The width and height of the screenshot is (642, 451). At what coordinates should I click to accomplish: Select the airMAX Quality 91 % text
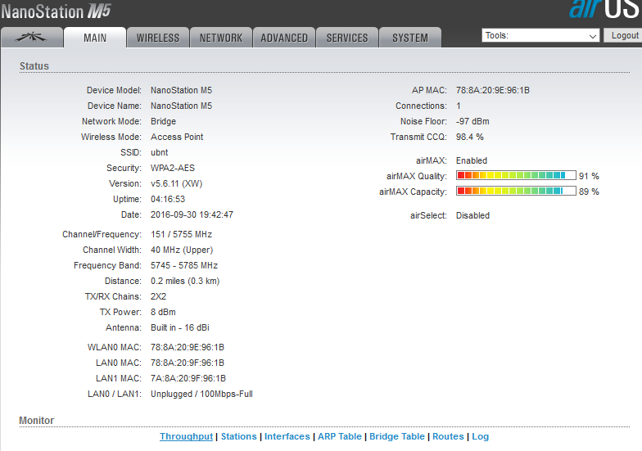tap(589, 176)
